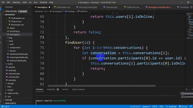Viewport: 193px width, 108px height.
Task: Open welcome.blade.php file
Action: click(x=18, y=61)
